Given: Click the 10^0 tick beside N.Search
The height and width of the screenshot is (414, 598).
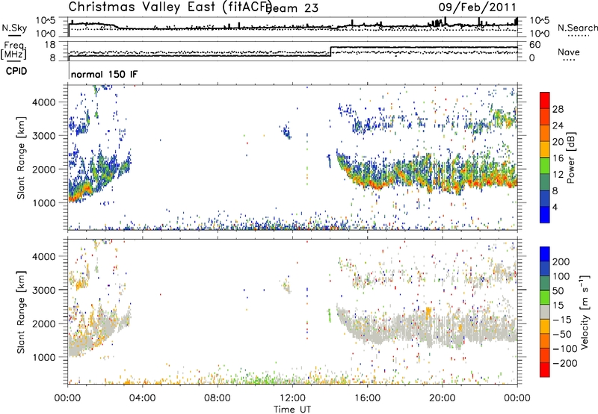Looking at the screenshot, I should pos(540,34).
